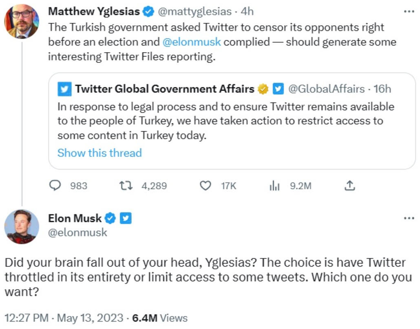Click the reply icon with 983 replies

55,185
